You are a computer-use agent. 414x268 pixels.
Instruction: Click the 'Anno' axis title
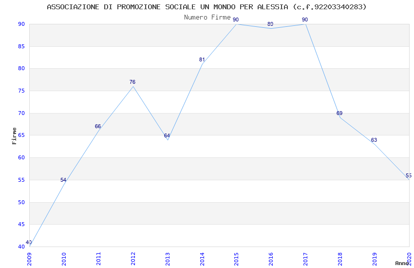coord(402,263)
